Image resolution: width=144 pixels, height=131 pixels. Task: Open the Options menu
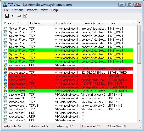point(18,10)
